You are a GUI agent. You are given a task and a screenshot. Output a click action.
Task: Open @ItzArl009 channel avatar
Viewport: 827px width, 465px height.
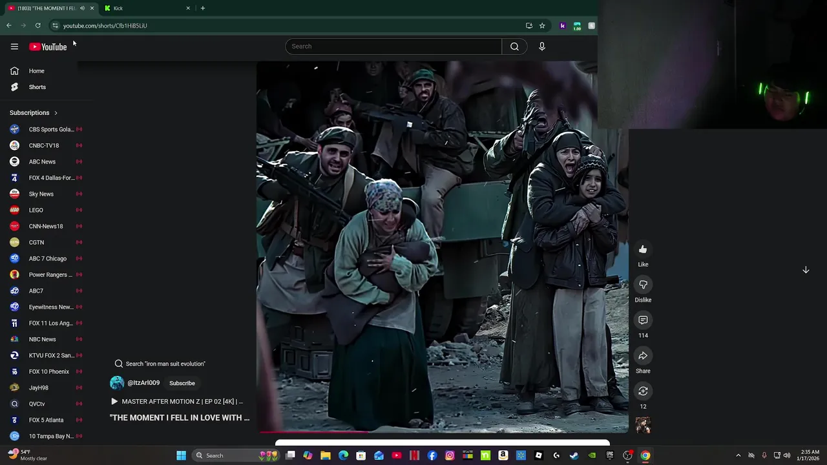click(117, 383)
